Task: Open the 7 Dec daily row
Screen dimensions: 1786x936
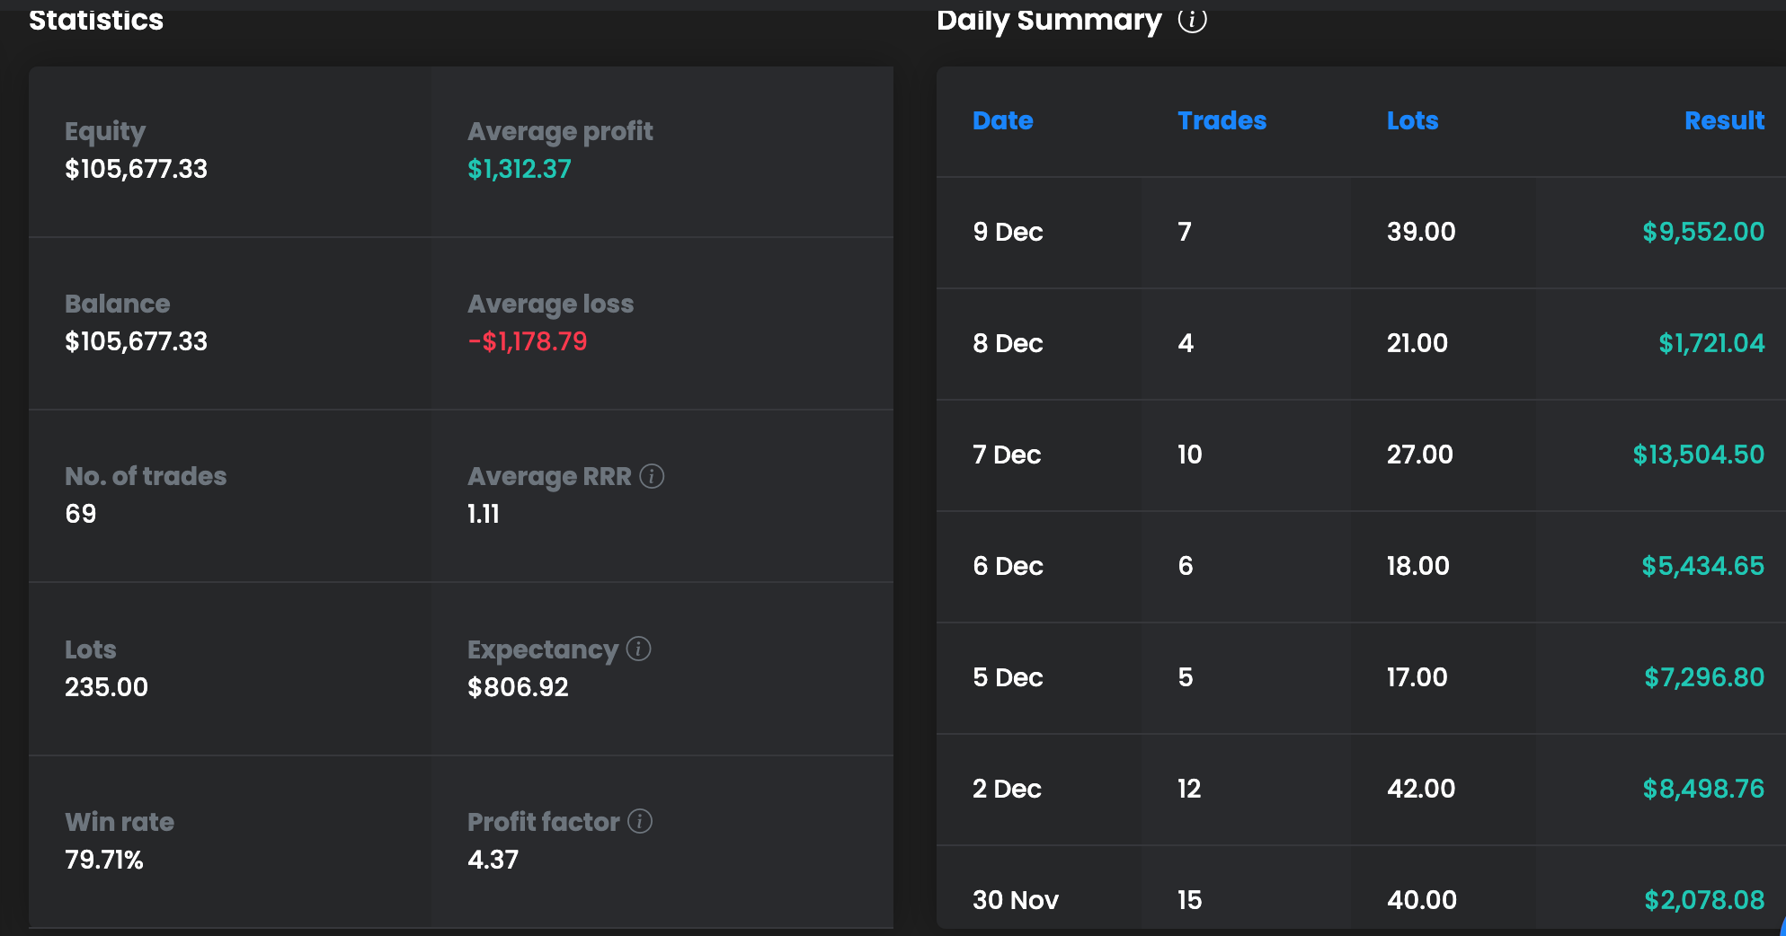Action: click(x=1007, y=455)
